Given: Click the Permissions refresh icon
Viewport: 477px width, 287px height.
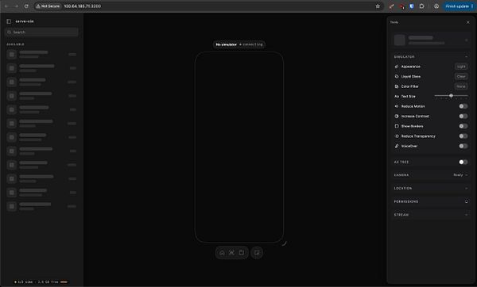Looking at the screenshot, I should coord(467,201).
